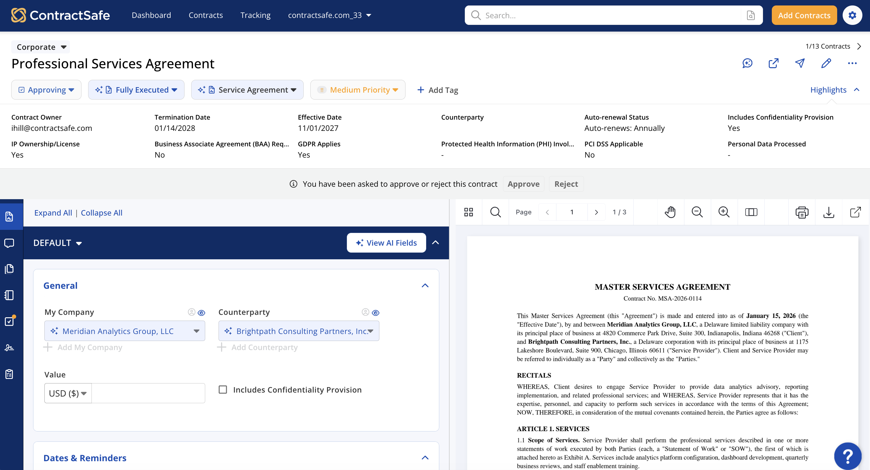Screen dimensions: 870x470
Task: Toggle Counterparty visibility eye
Action: pyautogui.click(x=375, y=312)
